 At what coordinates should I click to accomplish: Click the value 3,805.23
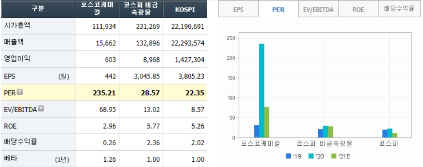(x=192, y=77)
